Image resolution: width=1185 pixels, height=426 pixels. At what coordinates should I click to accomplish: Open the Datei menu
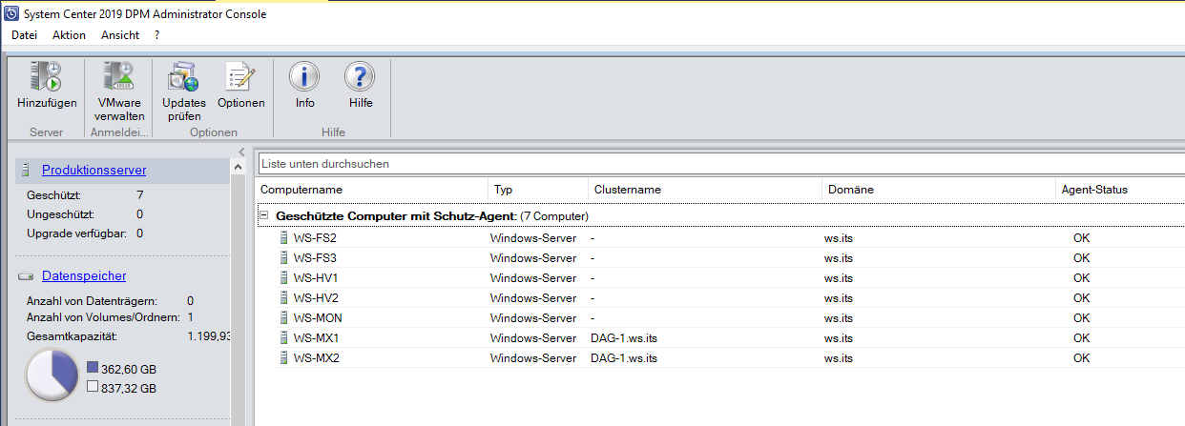pos(24,35)
